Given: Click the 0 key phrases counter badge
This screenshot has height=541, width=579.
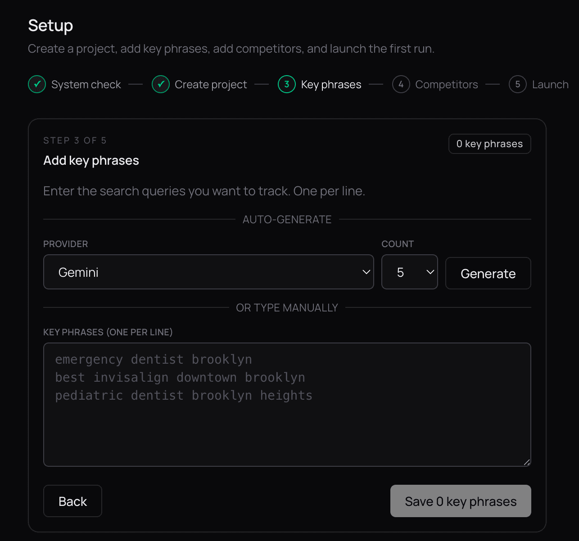Looking at the screenshot, I should [x=489, y=144].
